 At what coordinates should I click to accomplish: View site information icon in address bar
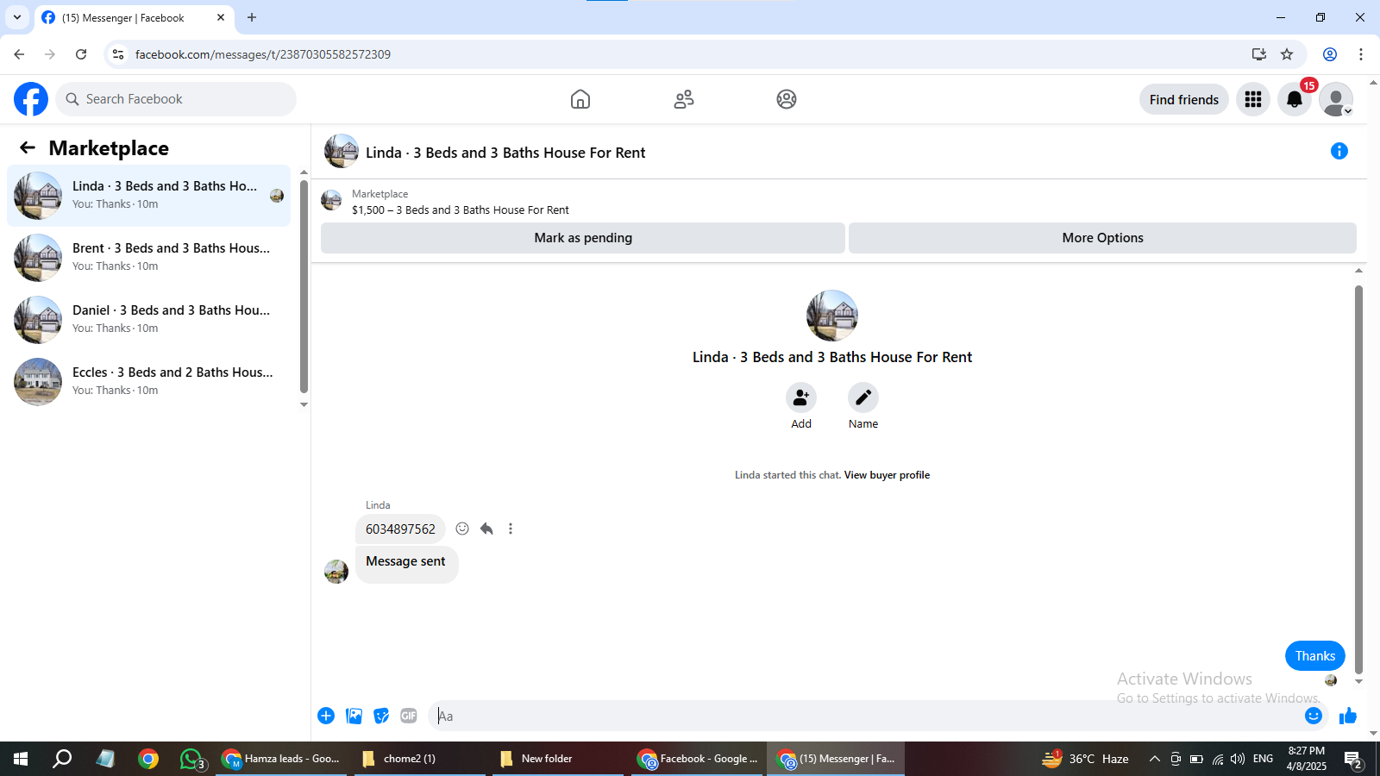pos(118,54)
